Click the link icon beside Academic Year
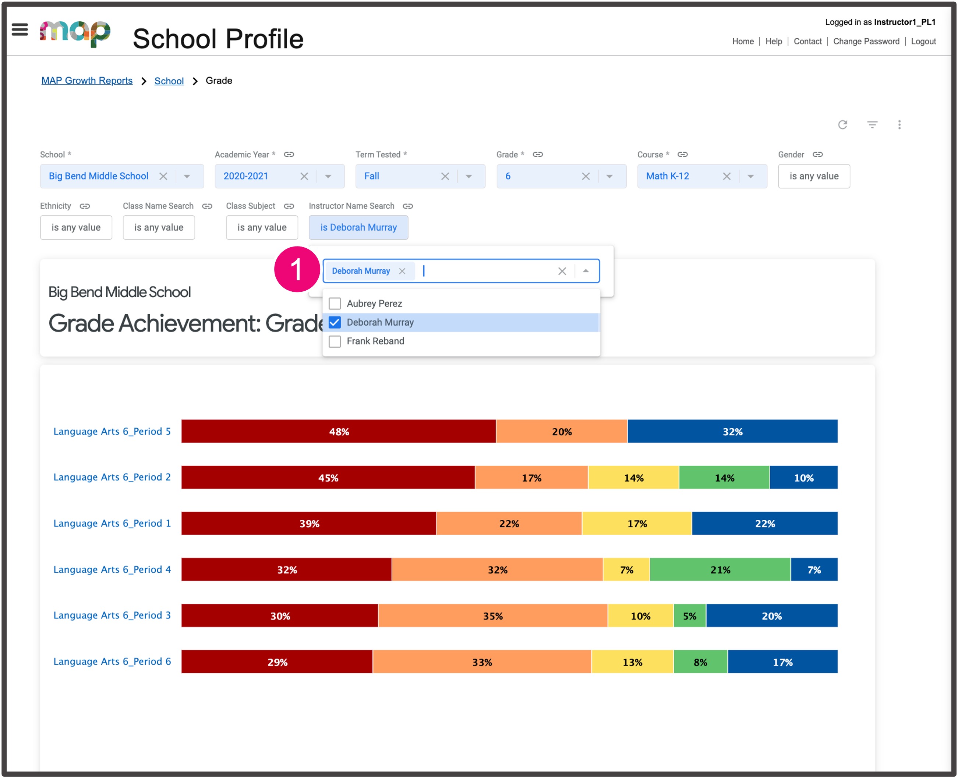 [x=289, y=155]
